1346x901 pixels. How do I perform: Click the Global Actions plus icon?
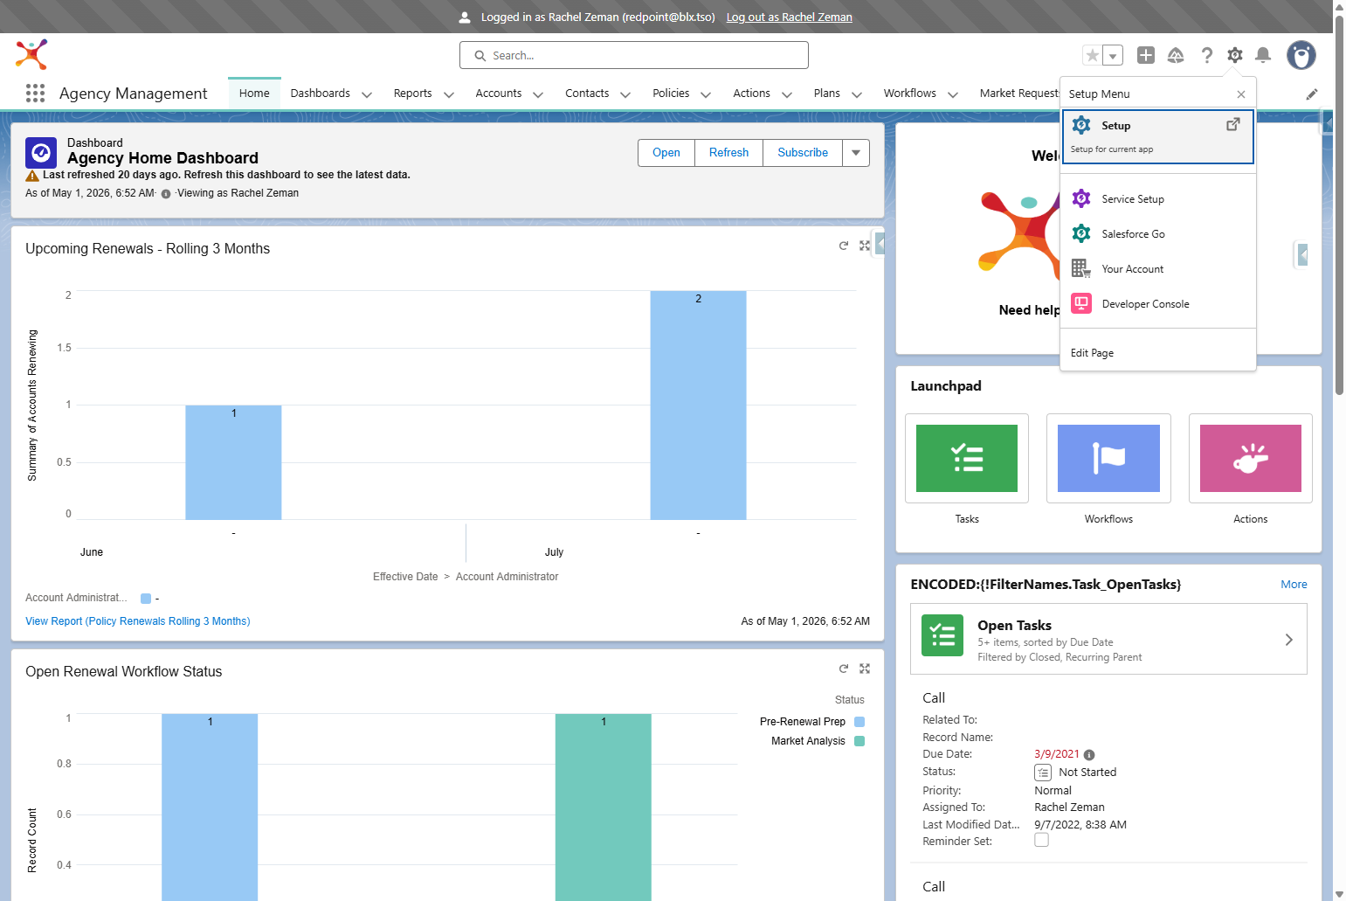click(x=1146, y=55)
